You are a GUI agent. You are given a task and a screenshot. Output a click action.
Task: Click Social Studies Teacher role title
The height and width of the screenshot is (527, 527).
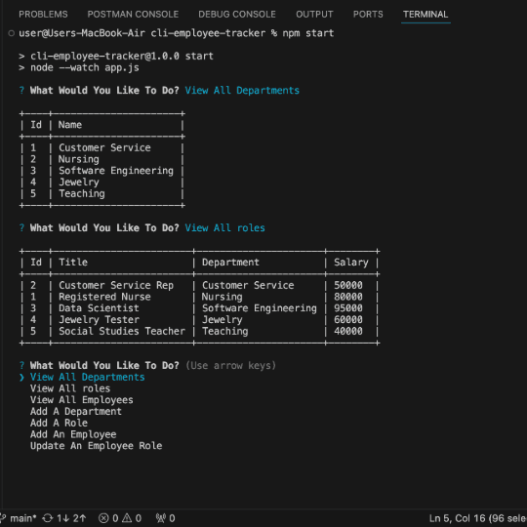(x=122, y=331)
